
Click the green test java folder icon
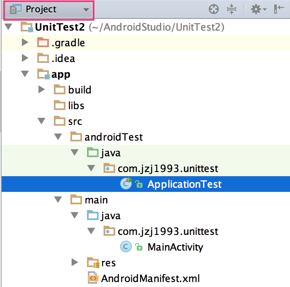(93, 152)
